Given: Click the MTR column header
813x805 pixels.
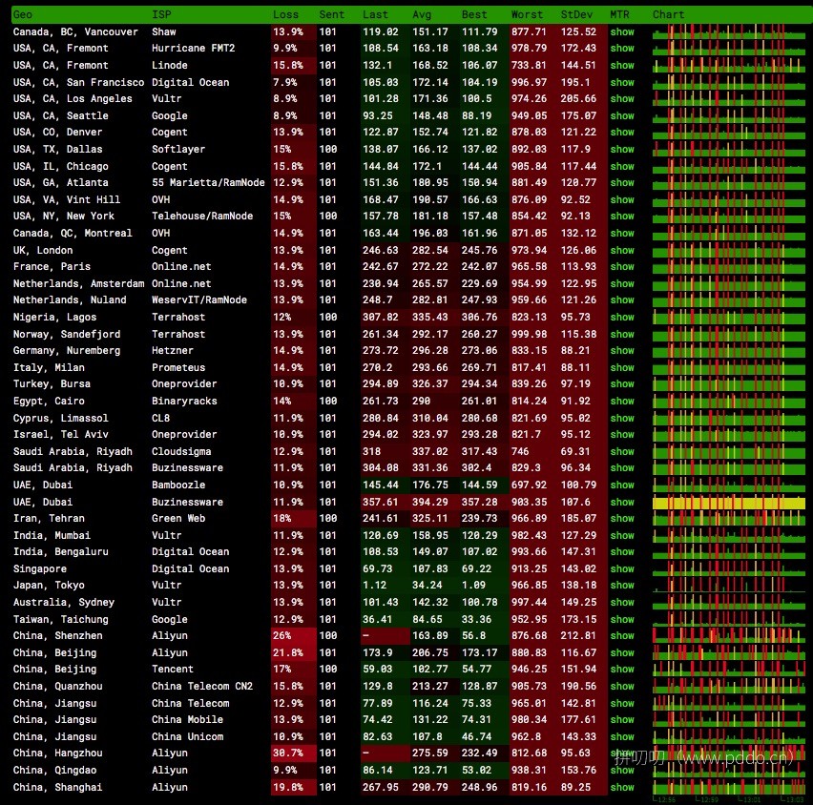Looking at the screenshot, I should pos(619,14).
